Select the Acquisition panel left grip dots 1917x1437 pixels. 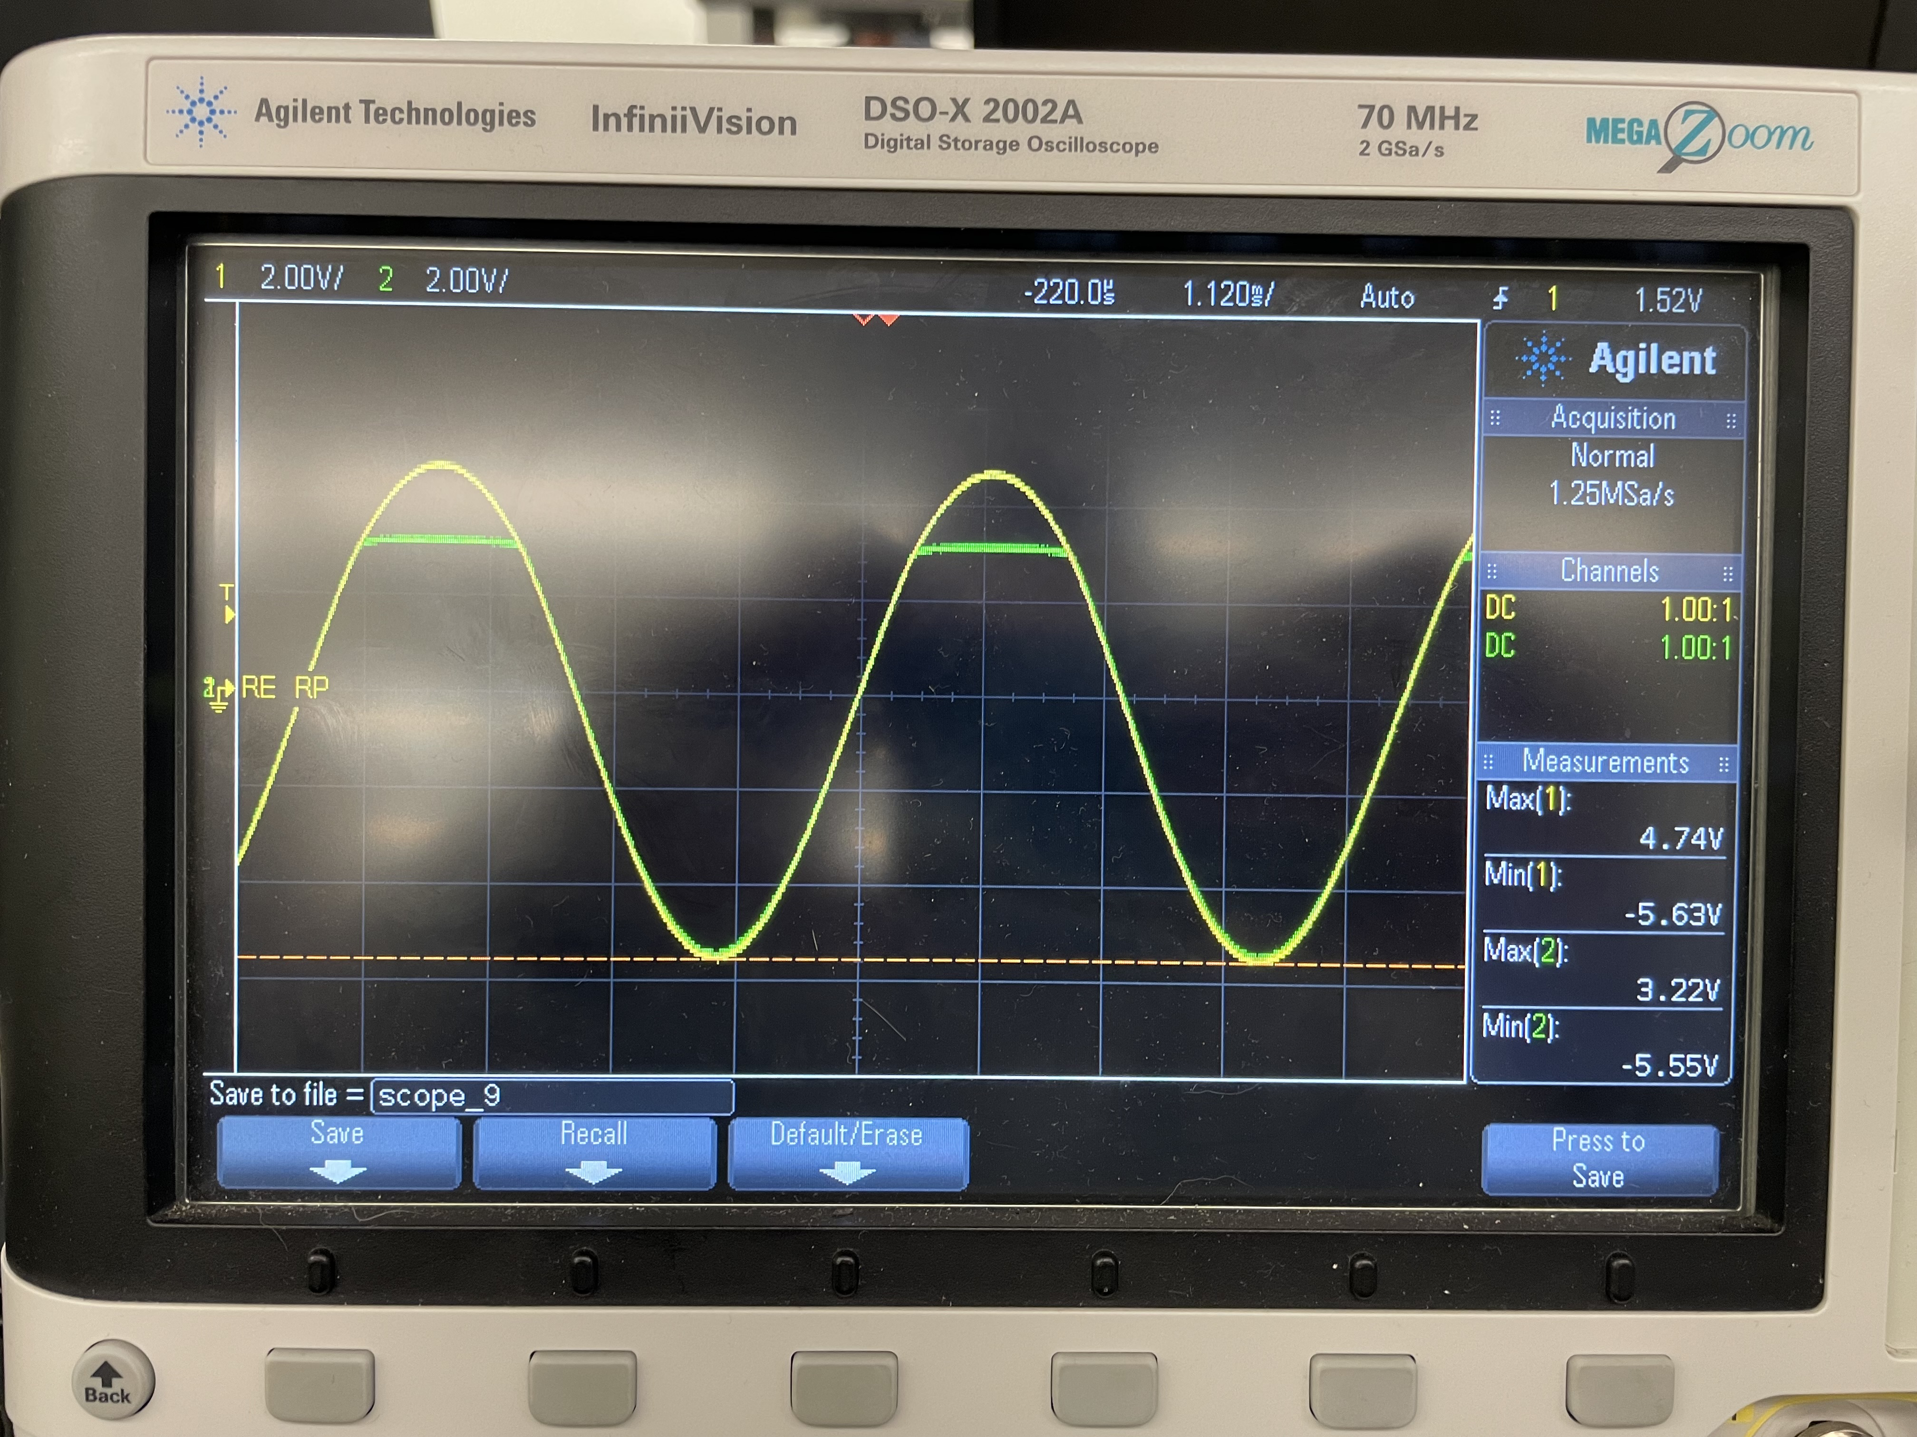(1495, 418)
